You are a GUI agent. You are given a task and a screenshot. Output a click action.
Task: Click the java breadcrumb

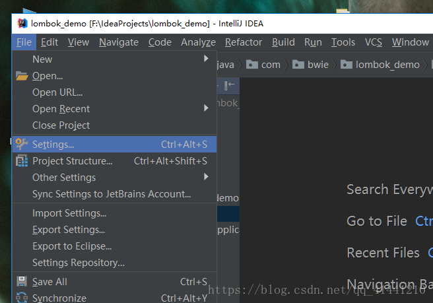226,65
